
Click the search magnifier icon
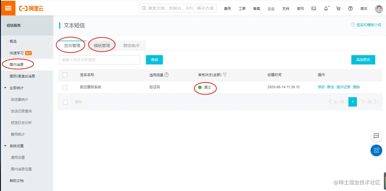144,8
